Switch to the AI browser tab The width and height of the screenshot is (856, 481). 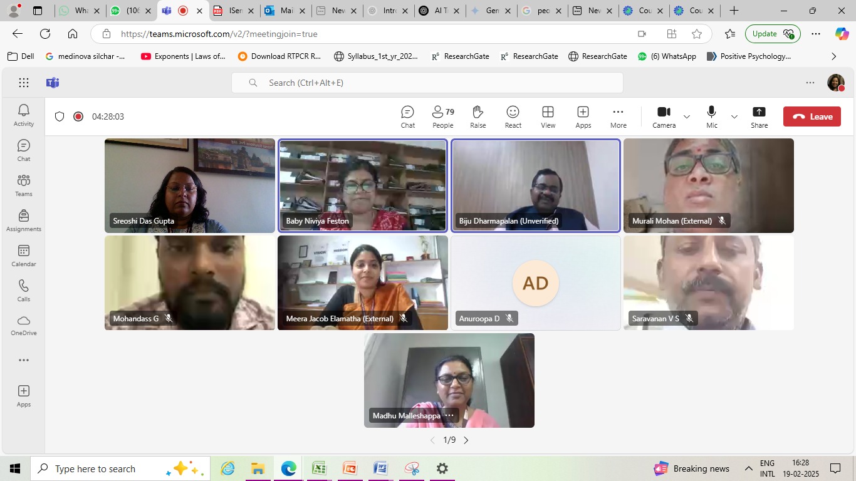coord(440,11)
